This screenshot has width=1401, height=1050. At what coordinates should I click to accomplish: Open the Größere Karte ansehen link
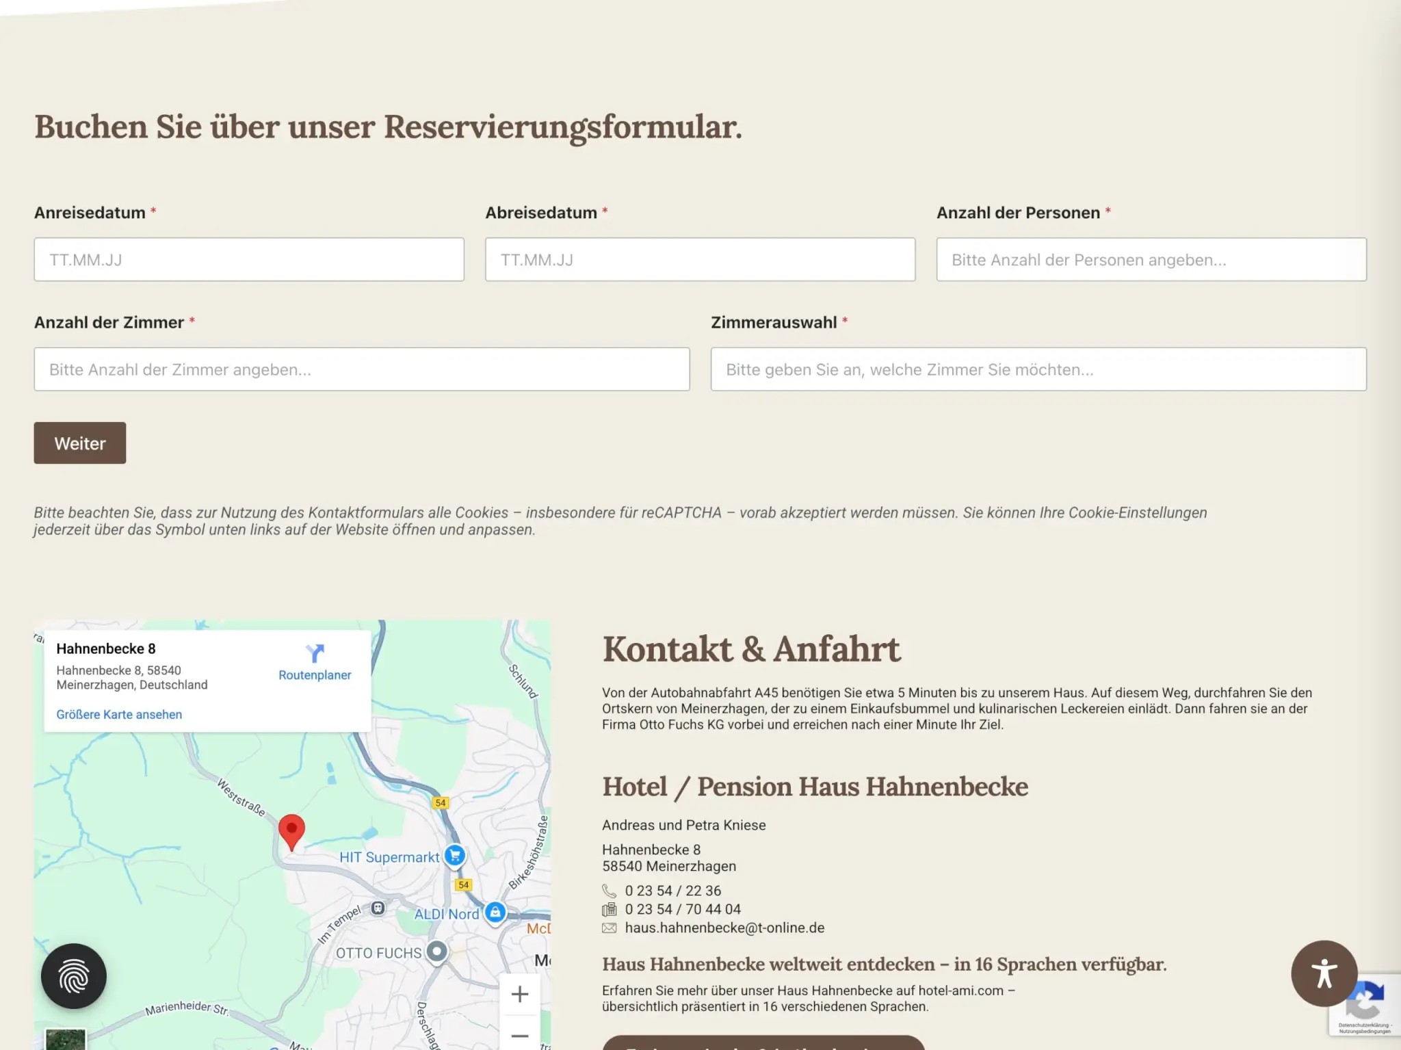pos(119,714)
